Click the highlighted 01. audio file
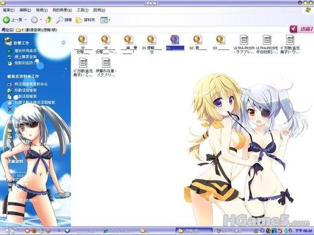Screen dimensions: 314x235 [175, 43]
